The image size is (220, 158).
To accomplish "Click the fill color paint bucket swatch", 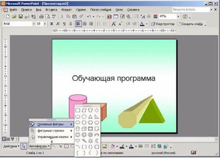I will pyautogui.click(x=113, y=146).
